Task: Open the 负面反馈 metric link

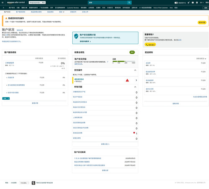Action: 11,78
